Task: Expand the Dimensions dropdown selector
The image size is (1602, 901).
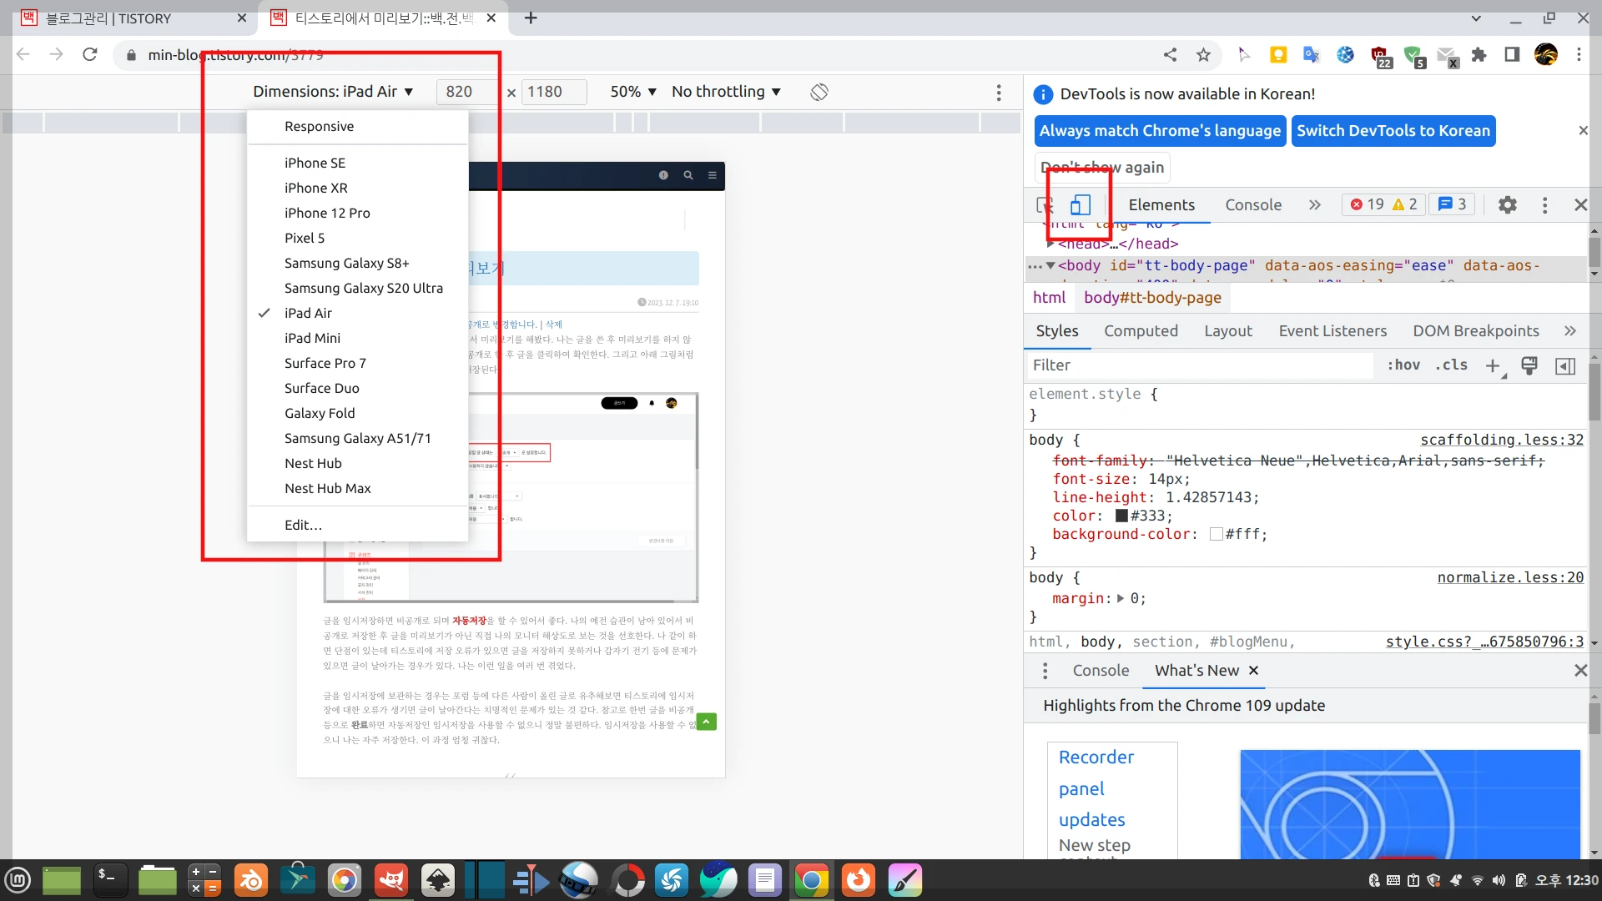Action: click(x=331, y=91)
